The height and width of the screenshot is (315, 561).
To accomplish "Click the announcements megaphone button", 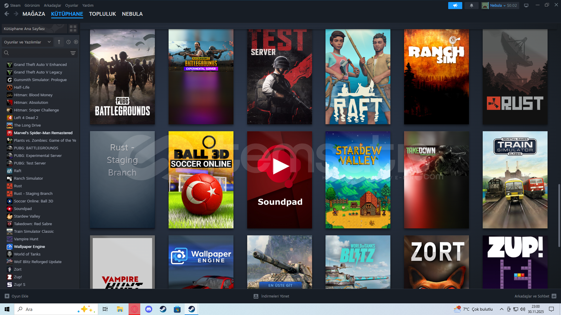I will pyautogui.click(x=455, y=5).
